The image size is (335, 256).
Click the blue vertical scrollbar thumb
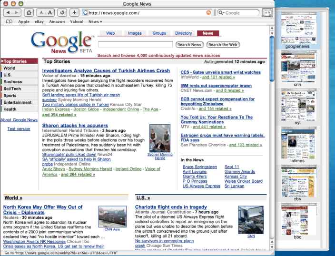[x=272, y=59]
